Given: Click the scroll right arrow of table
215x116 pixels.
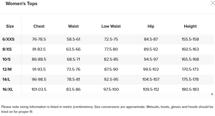Looking at the screenshot, I should click(212, 94).
